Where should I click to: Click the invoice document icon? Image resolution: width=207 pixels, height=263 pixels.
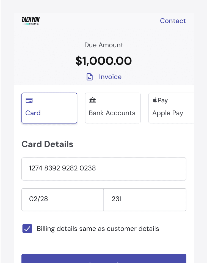click(x=90, y=77)
